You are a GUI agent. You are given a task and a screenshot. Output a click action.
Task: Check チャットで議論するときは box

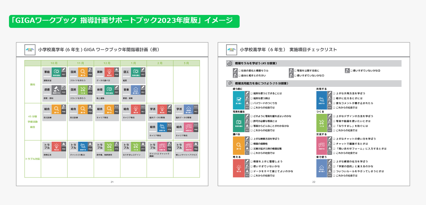pos(334,144)
